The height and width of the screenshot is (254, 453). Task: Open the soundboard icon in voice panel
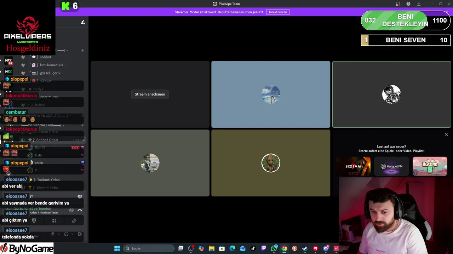tap(74, 220)
